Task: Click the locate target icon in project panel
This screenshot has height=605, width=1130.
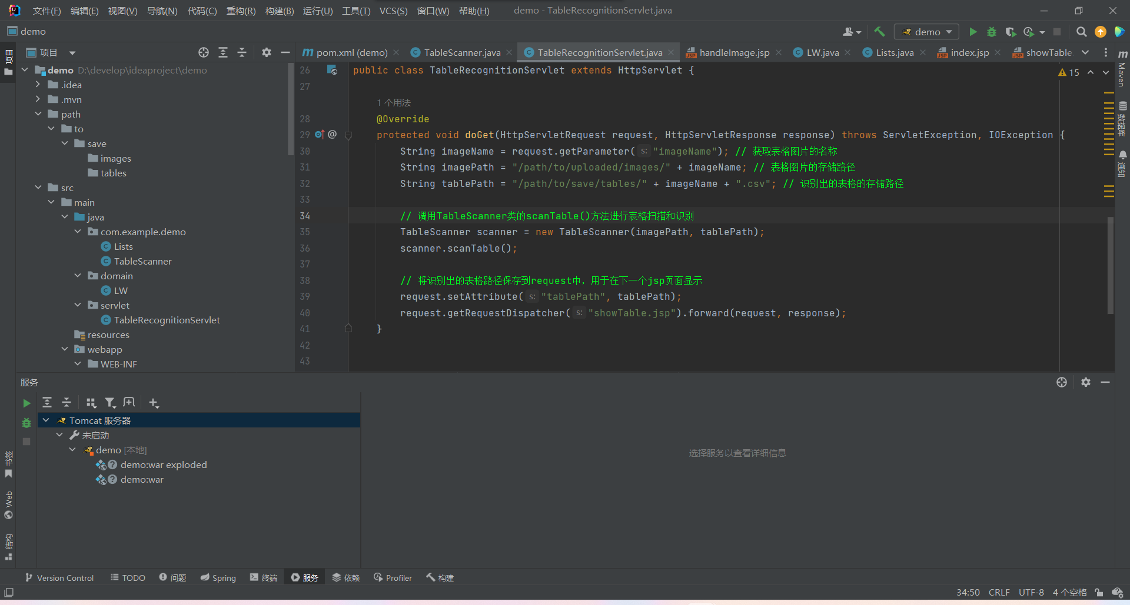Action: coord(204,52)
